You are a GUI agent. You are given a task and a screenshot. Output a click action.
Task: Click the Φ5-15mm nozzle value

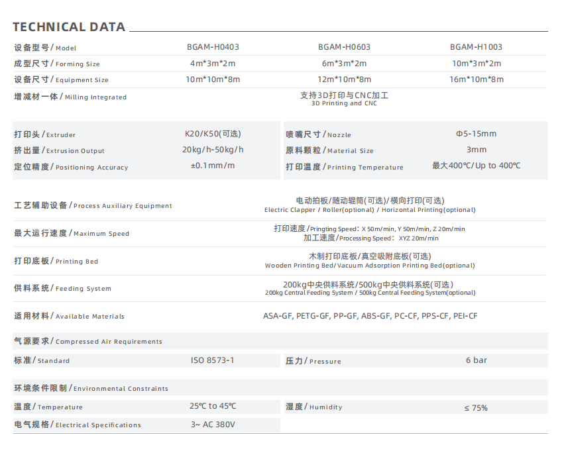(477, 134)
